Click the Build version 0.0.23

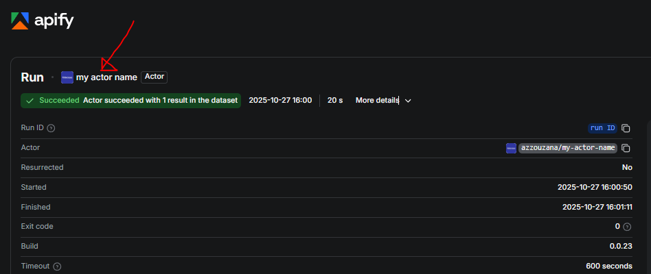click(x=620, y=247)
